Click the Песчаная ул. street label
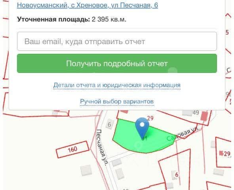The width and height of the screenshot is (234, 190). coord(102,147)
